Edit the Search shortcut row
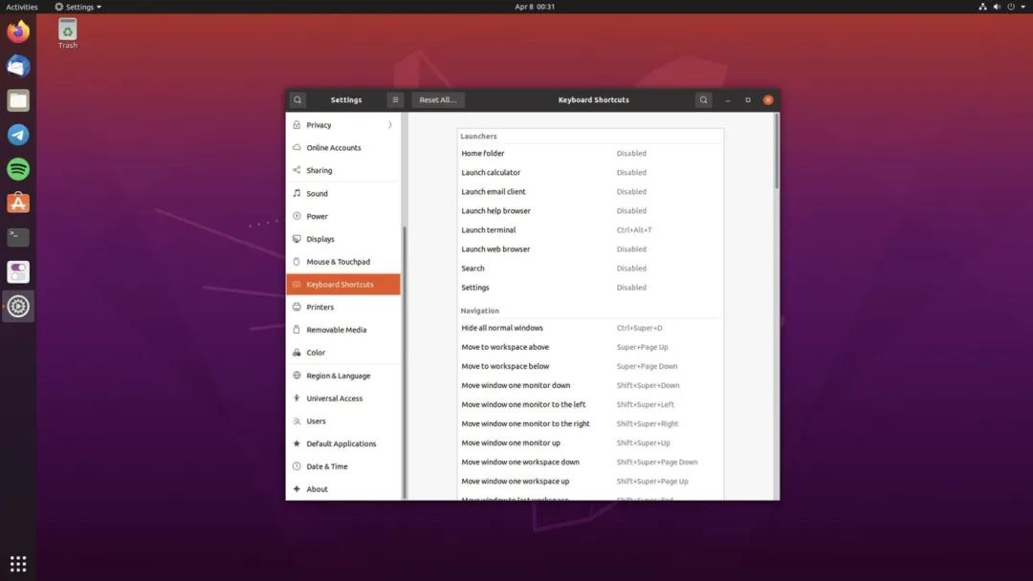Image resolution: width=1033 pixels, height=581 pixels. click(590, 269)
